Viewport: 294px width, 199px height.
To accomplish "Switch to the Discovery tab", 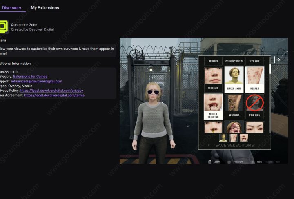I will point(11,8).
